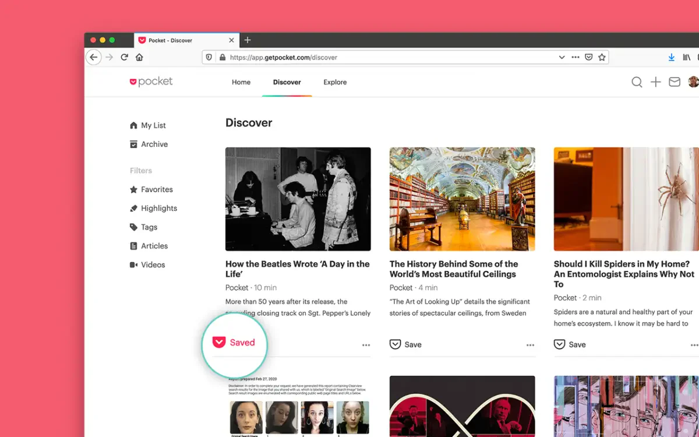
Task: Toggle the Saved button on Beatles article
Action: point(234,342)
